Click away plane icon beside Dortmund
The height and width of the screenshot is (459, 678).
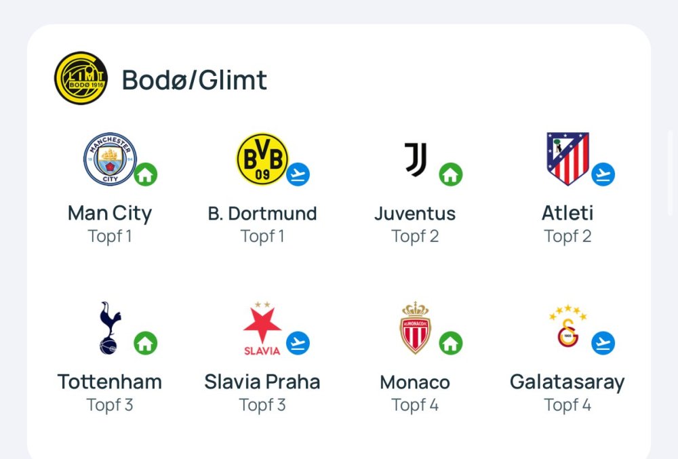click(x=298, y=174)
